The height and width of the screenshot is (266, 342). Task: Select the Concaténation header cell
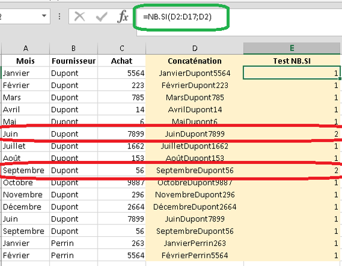(194, 61)
